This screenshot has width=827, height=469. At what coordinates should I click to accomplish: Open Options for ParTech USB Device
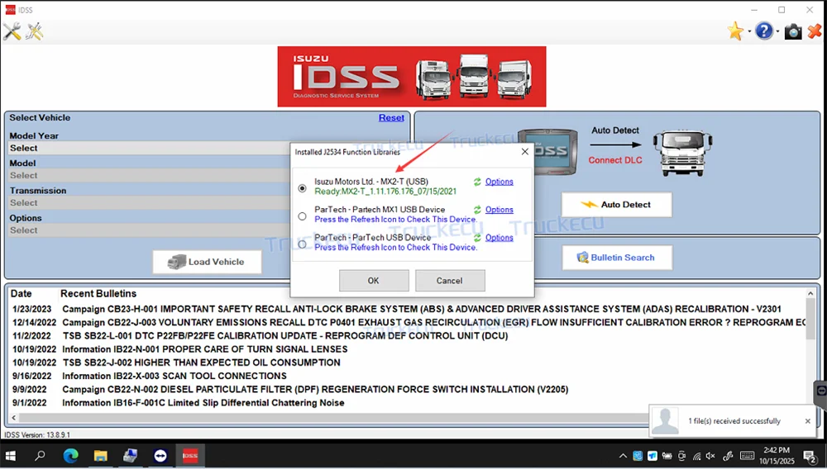tap(499, 238)
